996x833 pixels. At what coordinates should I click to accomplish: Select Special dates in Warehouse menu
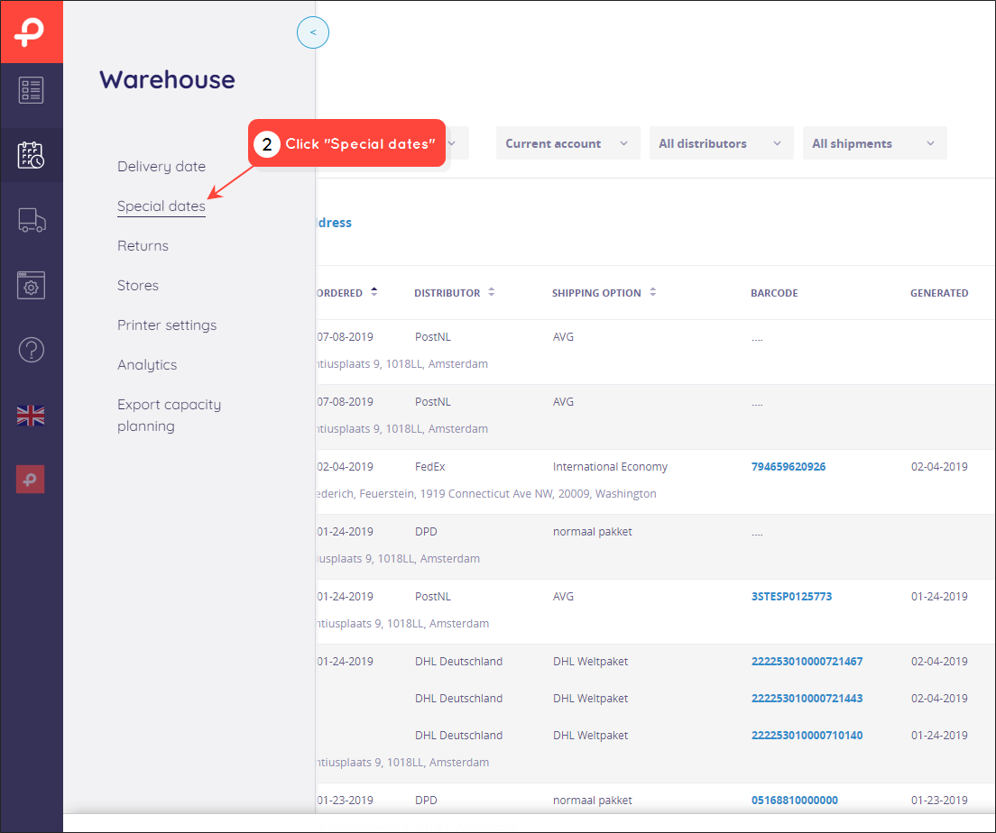(161, 206)
